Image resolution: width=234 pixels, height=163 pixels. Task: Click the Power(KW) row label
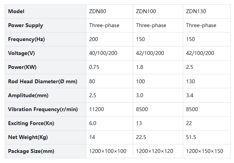[x=21, y=67]
